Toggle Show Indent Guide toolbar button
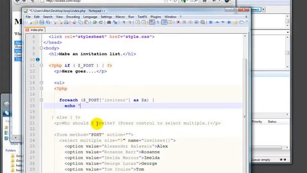The image size is (307, 173). (164, 23)
